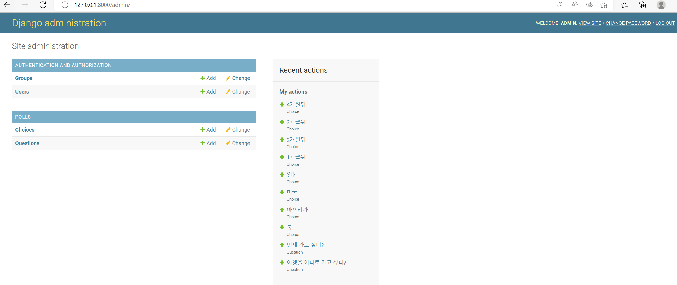Open recent action 3개월뒤
Screen dimensions: 677x285
(x=296, y=122)
